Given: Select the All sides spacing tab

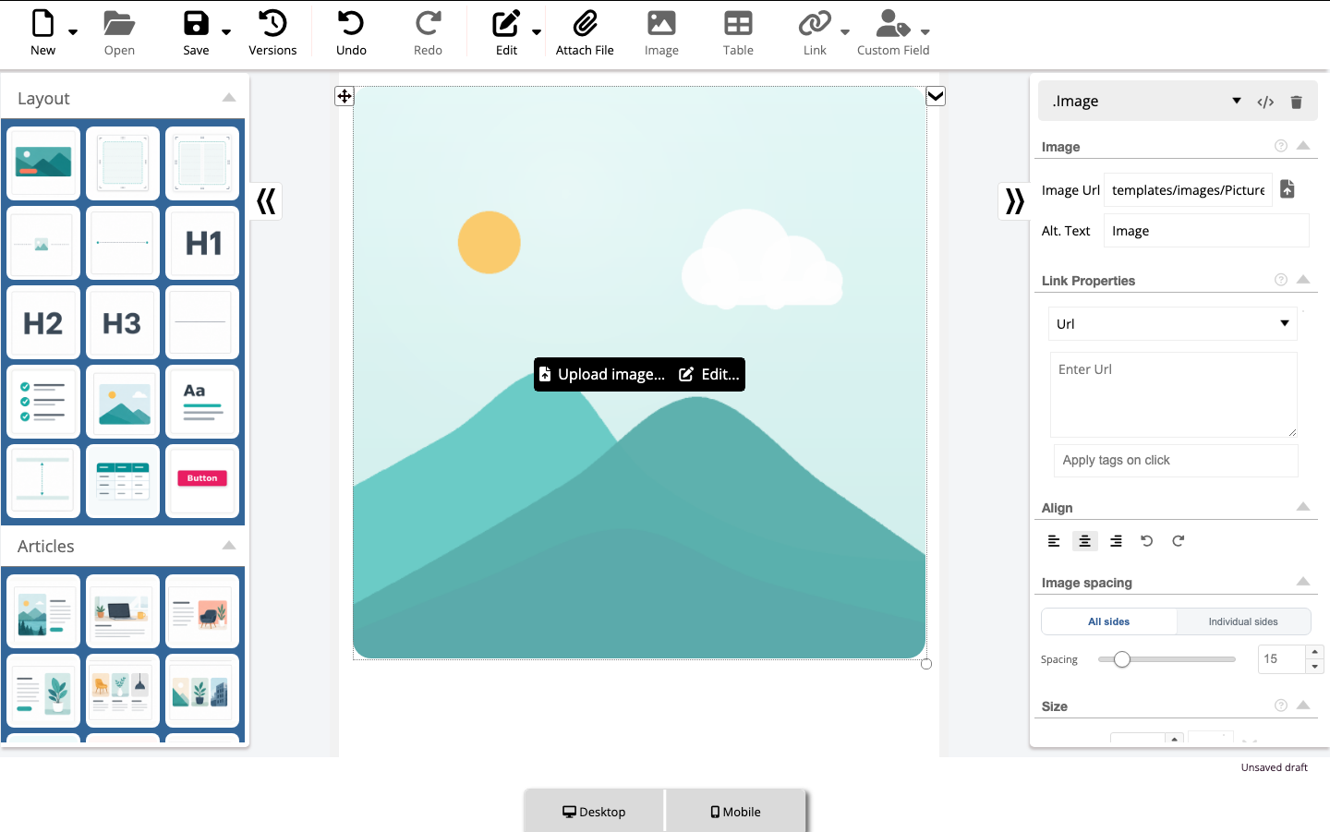Looking at the screenshot, I should pyautogui.click(x=1109, y=621).
